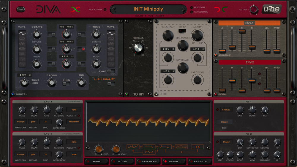Image resolution: width=297 pixels, height=167 pixels.
Task: Open the ANALOGUE envelope model selector
Action: (224, 55)
